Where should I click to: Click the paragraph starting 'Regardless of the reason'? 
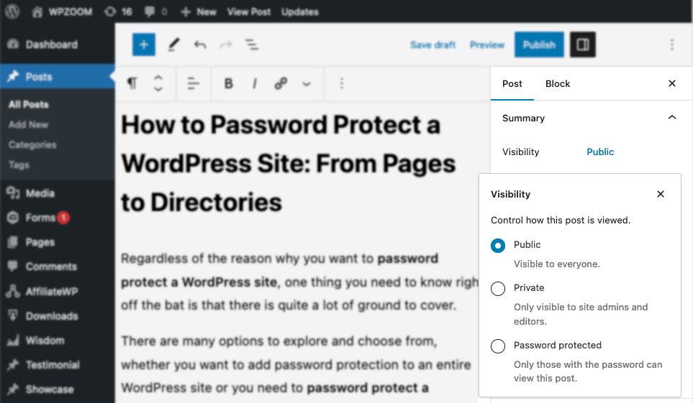pyautogui.click(x=299, y=282)
